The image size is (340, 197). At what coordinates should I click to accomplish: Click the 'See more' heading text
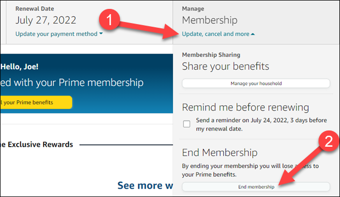(145, 185)
